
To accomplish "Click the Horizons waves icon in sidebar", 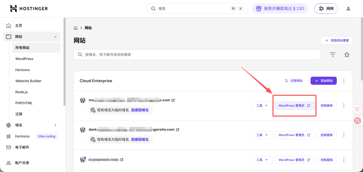I will coord(9,136).
